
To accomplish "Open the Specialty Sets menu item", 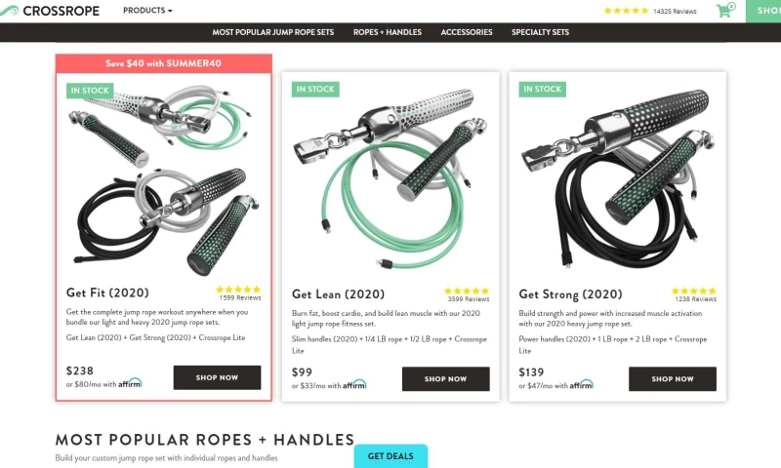I will [x=541, y=32].
